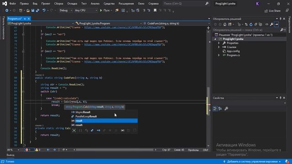This screenshot has width=292, height=164.
Task: Click the Switch Views icon in Solution Explorer
Action: [229, 24]
